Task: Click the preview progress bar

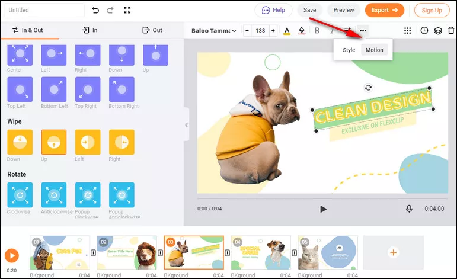Action: click(x=322, y=198)
